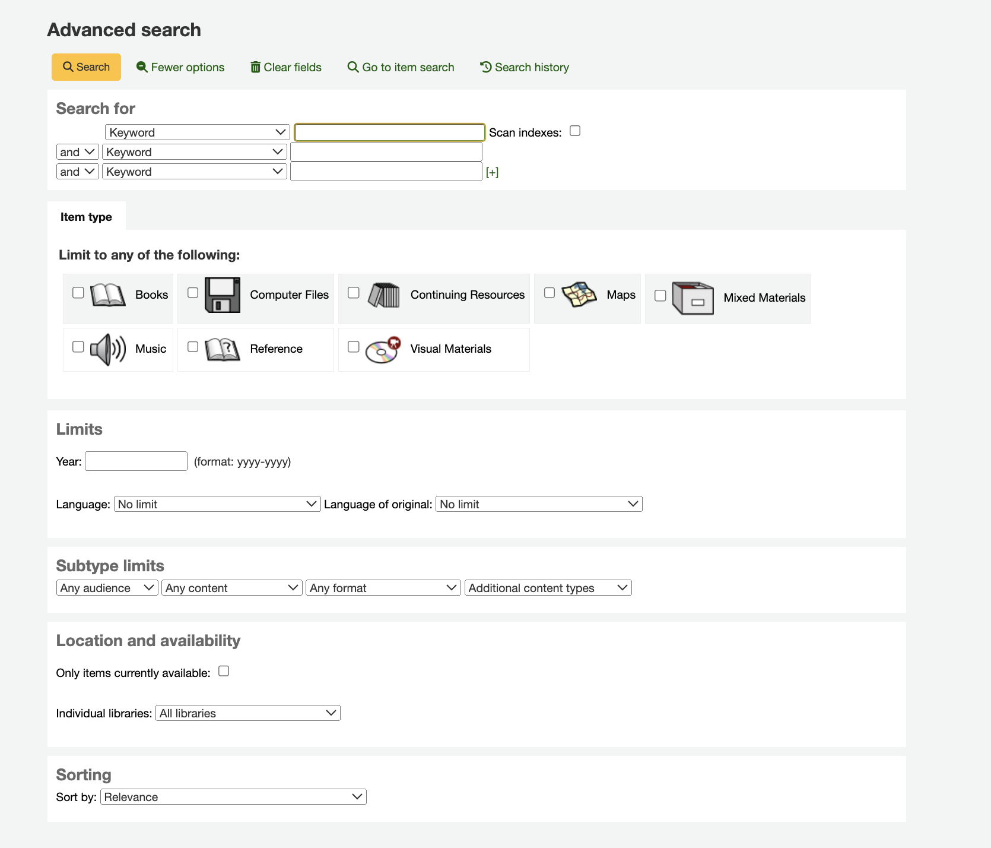
Task: Click inside the Year input field
Action: click(136, 461)
